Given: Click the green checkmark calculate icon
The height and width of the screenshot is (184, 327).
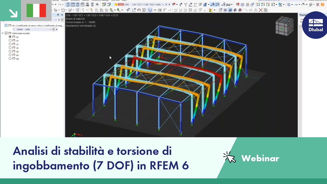Looking at the screenshot, I should click(104, 4).
